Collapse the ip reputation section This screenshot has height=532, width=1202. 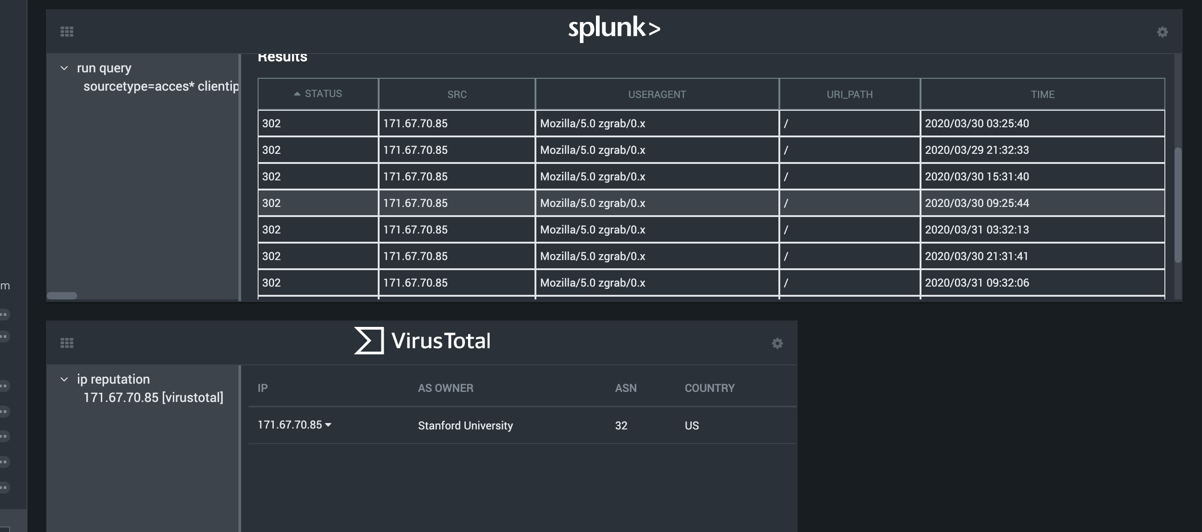pos(64,379)
